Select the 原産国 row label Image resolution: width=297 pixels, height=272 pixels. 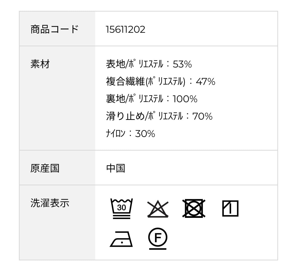(x=45, y=168)
